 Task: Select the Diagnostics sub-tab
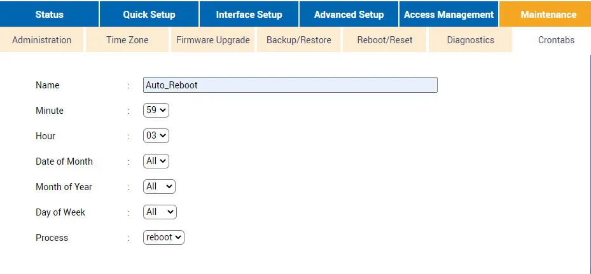(470, 40)
